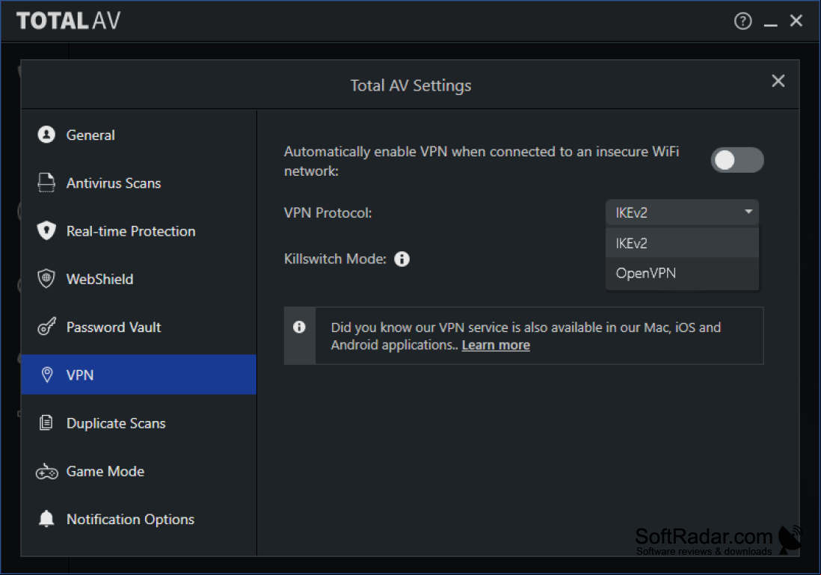Click the Antivirus Scans scanner icon
The image size is (821, 575).
pos(46,182)
